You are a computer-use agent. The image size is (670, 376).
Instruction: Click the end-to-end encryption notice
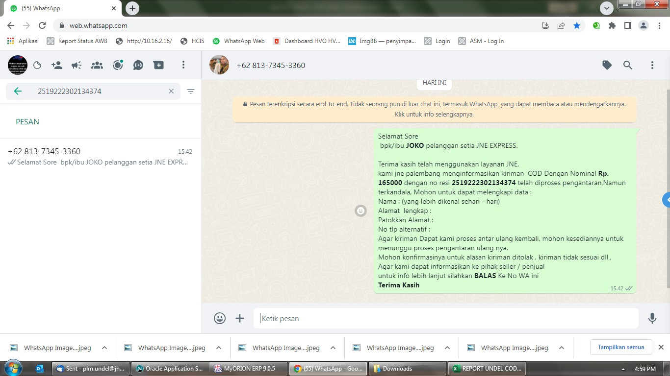(x=434, y=109)
